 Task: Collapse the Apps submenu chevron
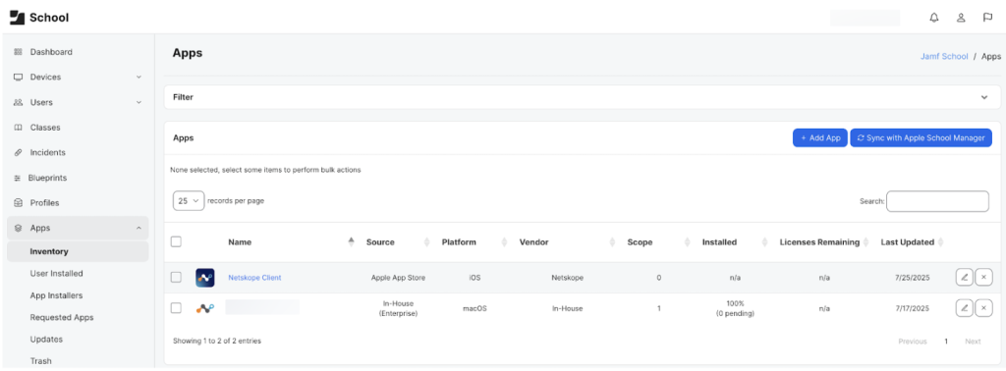[x=139, y=228]
